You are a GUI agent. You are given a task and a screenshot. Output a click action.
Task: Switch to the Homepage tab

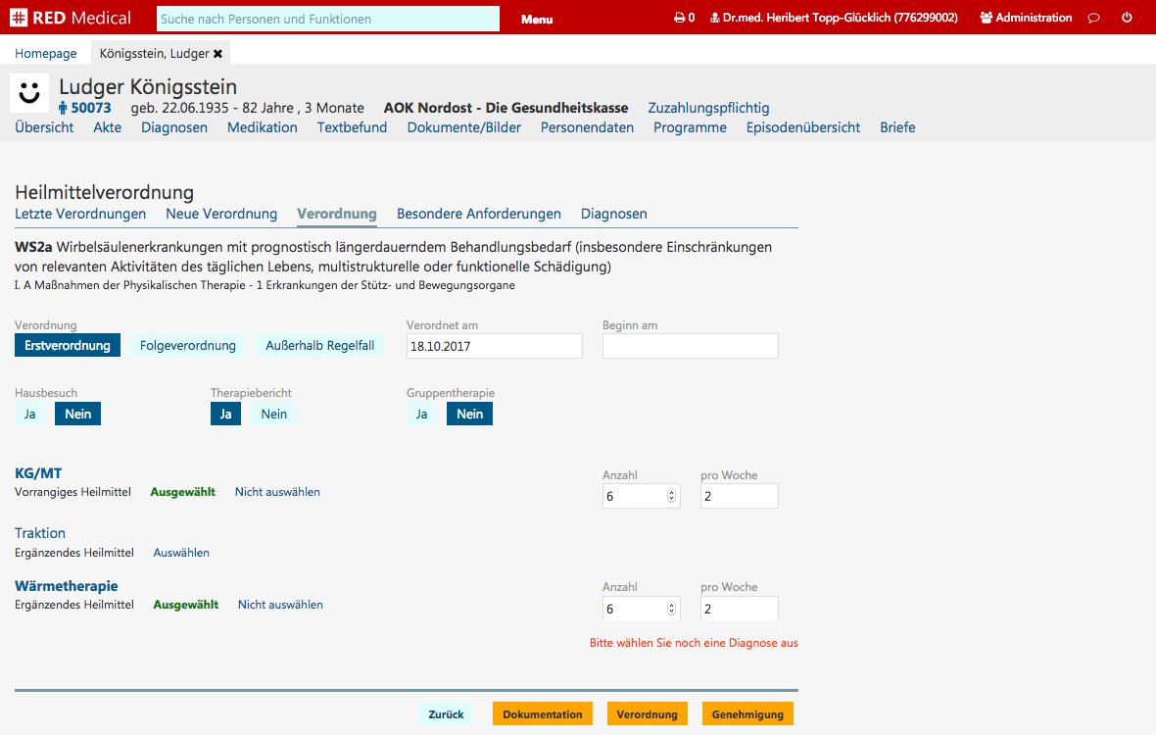46,54
